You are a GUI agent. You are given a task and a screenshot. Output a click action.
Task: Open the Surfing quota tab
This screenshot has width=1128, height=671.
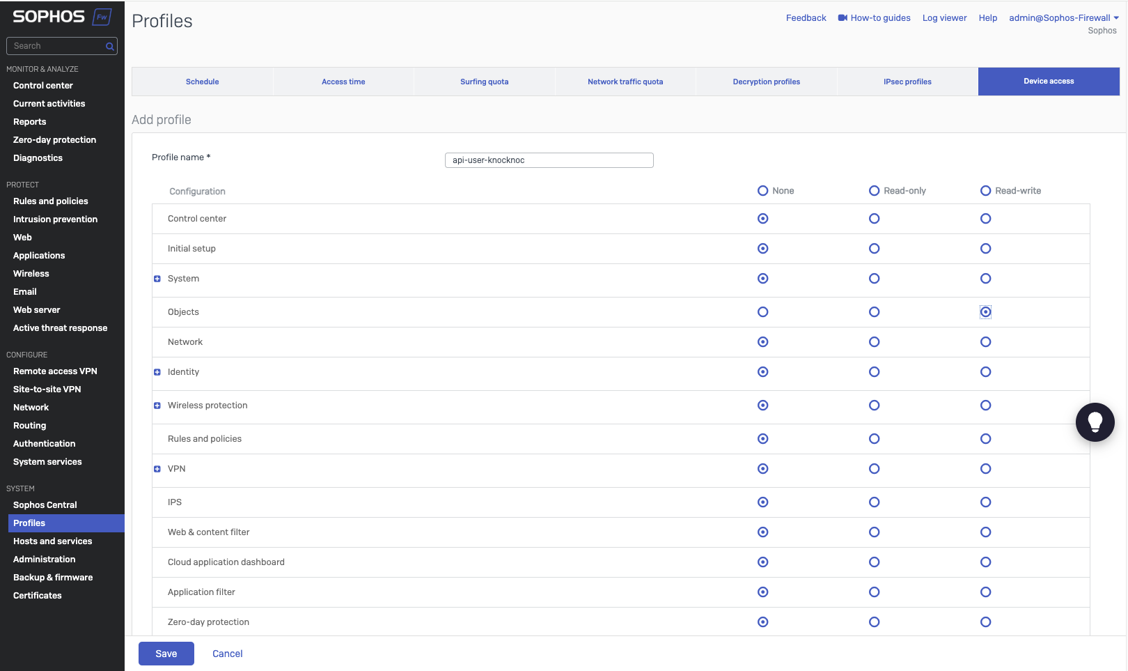click(x=485, y=82)
